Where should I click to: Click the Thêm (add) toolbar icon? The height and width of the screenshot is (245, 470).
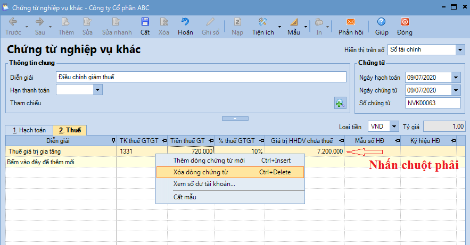(65, 22)
